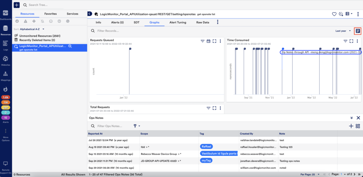Open the Alert Tuning tab

coord(178,22)
